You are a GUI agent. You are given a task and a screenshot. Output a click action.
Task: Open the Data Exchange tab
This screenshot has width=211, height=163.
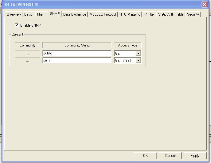click(75, 14)
